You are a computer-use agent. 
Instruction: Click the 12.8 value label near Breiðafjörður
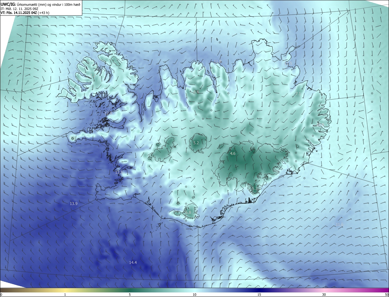click(108, 113)
